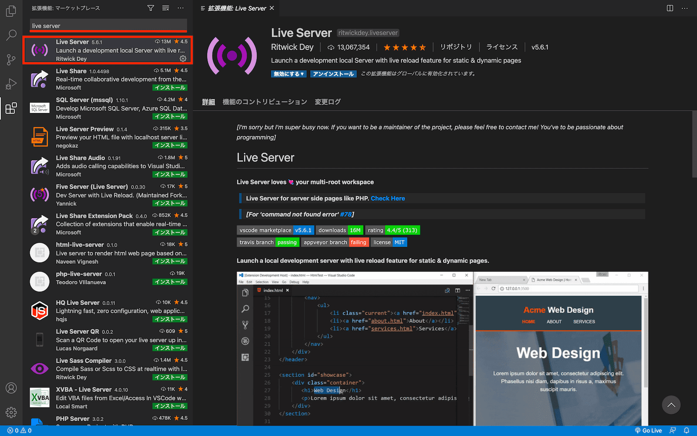The width and height of the screenshot is (697, 436).
Task: Switch to the 変更ログ tab
Action: click(x=328, y=102)
